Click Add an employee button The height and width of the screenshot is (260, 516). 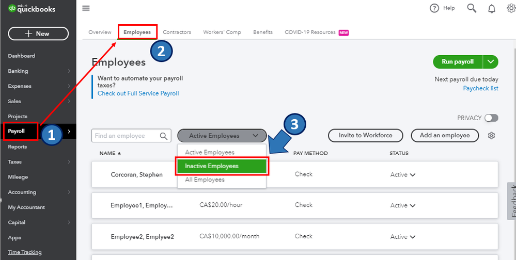(x=445, y=136)
